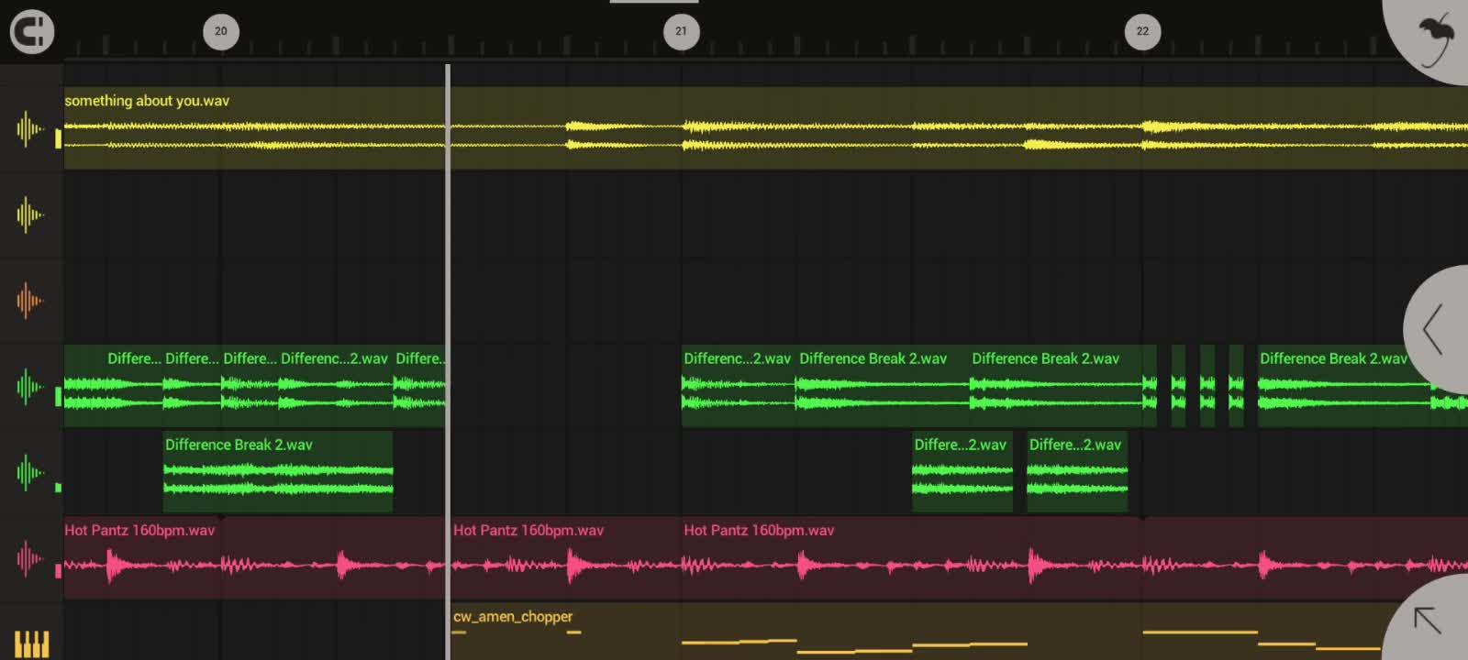Select the cw_amen_chopper pattern clip

[959, 631]
